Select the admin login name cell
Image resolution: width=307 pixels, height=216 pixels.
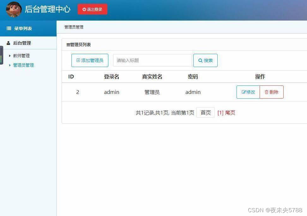coord(111,92)
